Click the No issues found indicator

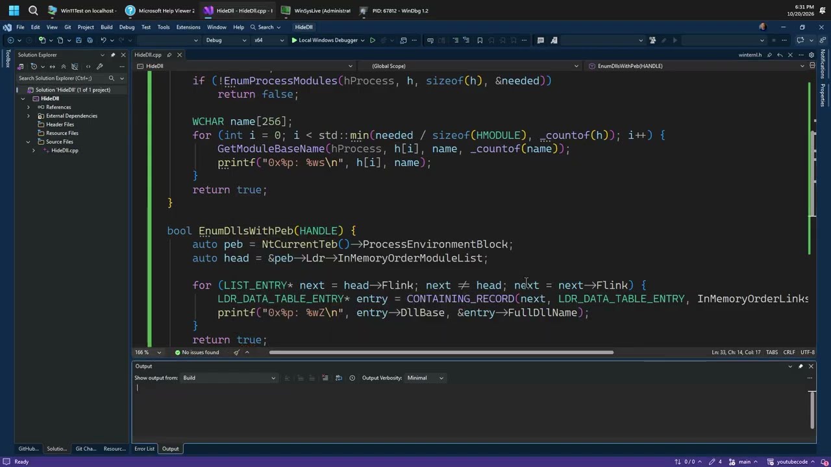(x=197, y=352)
